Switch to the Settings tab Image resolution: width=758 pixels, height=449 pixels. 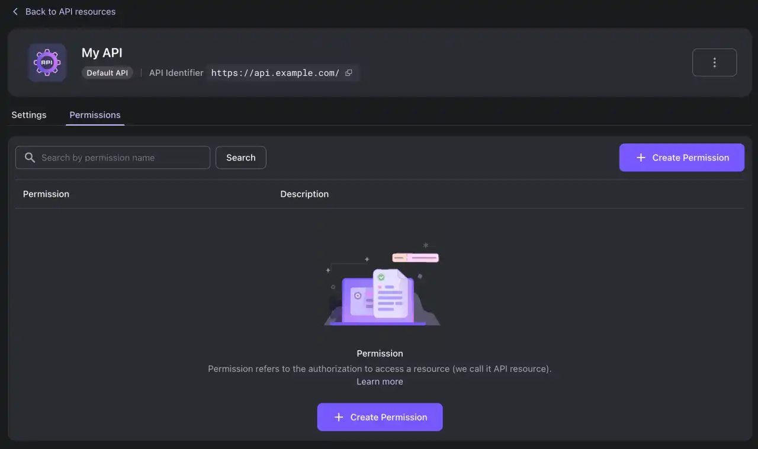[x=28, y=115]
